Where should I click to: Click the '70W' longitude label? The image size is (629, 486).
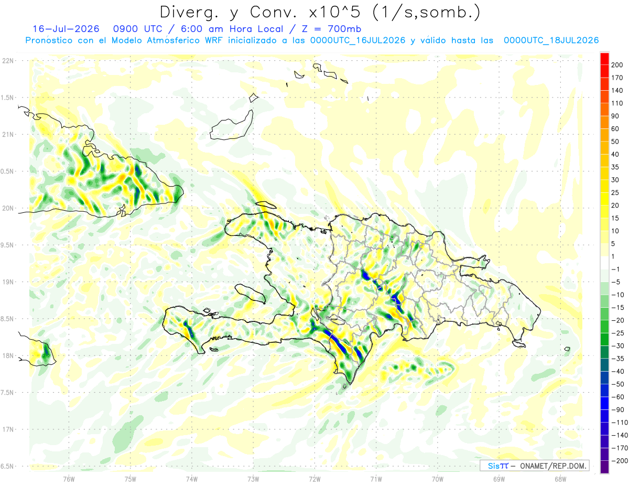click(438, 479)
